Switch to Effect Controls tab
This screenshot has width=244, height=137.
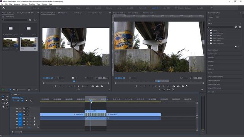(63, 13)
